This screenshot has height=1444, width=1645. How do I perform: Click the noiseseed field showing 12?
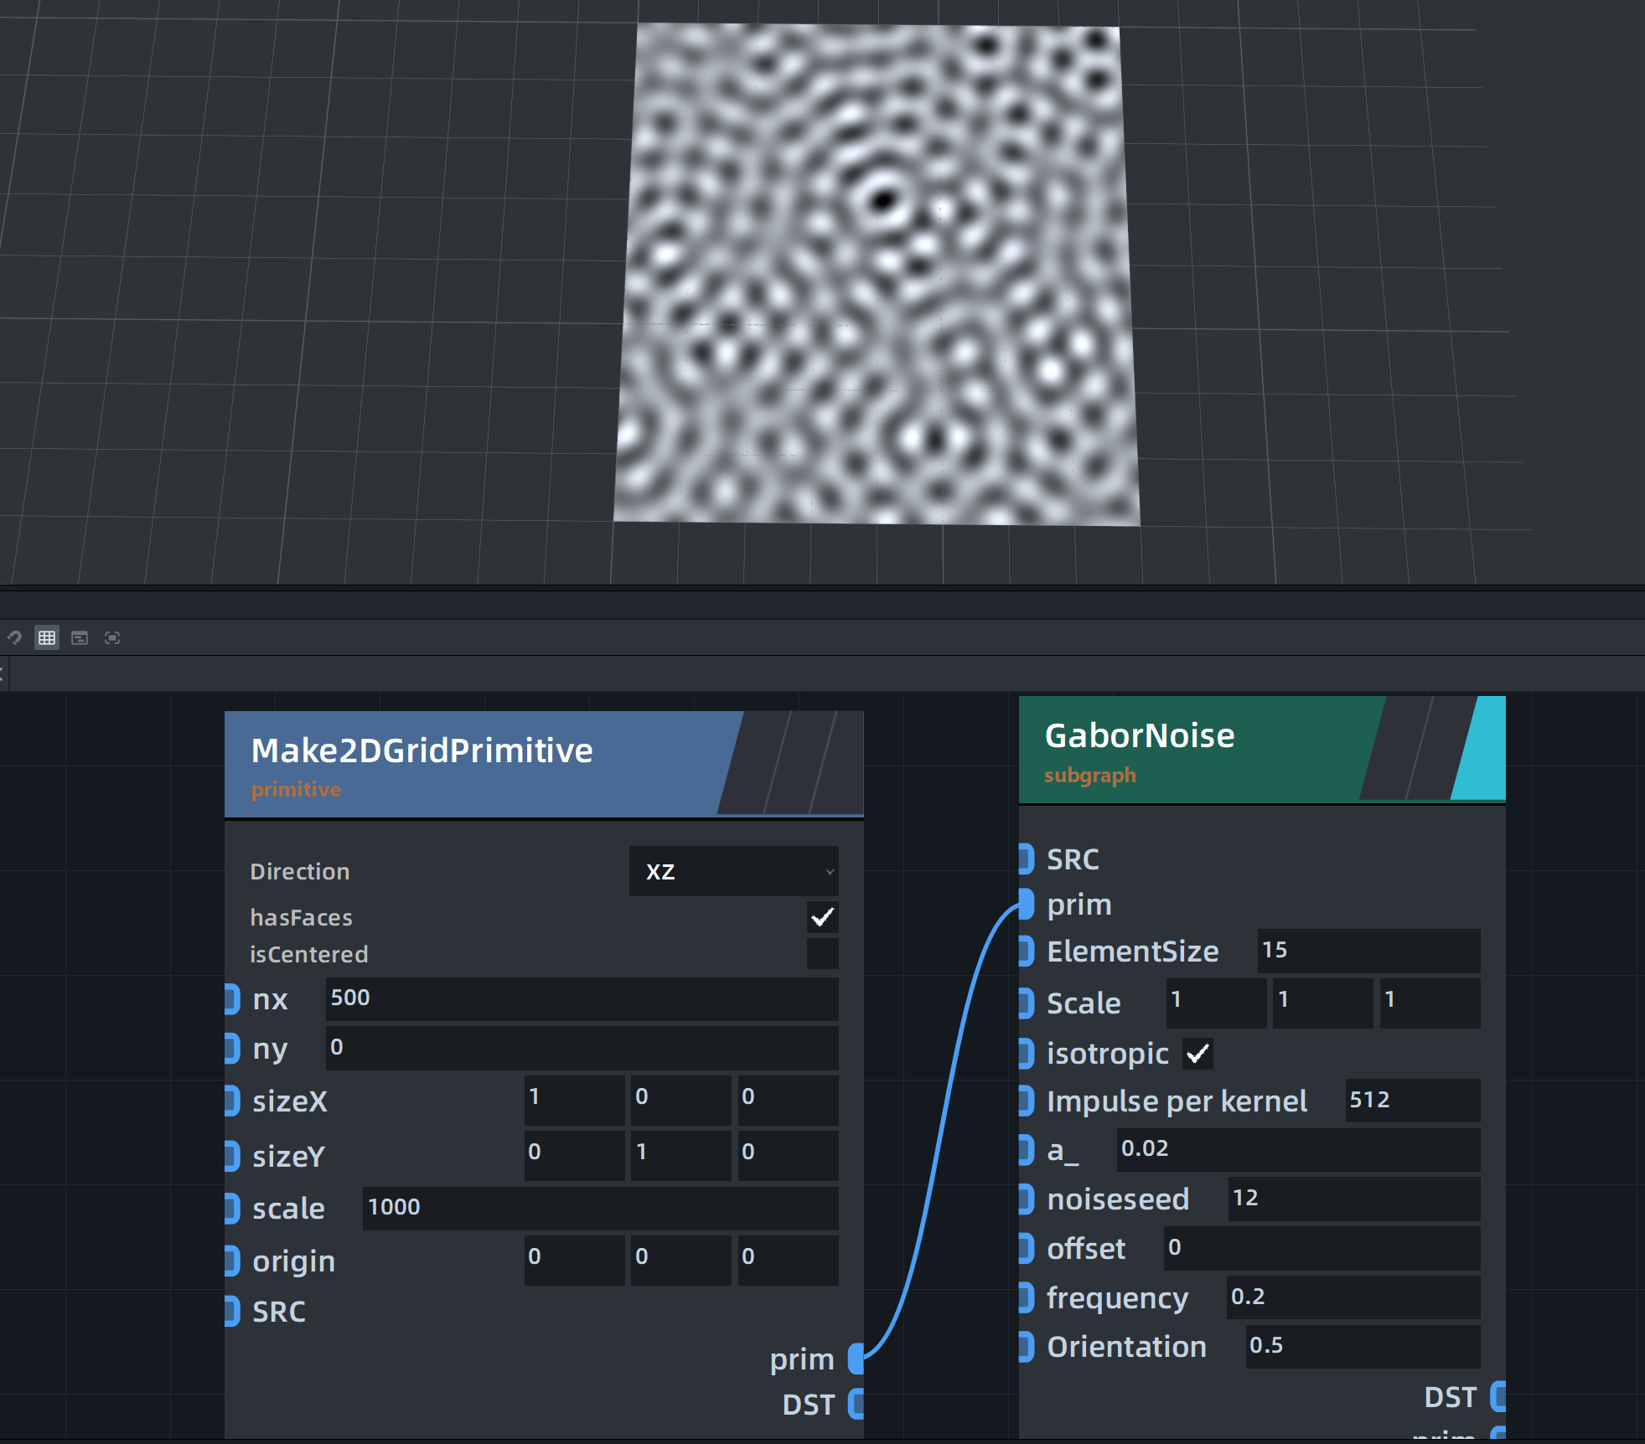click(1354, 1199)
